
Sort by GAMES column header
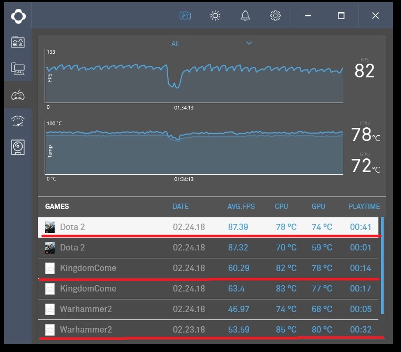click(57, 206)
